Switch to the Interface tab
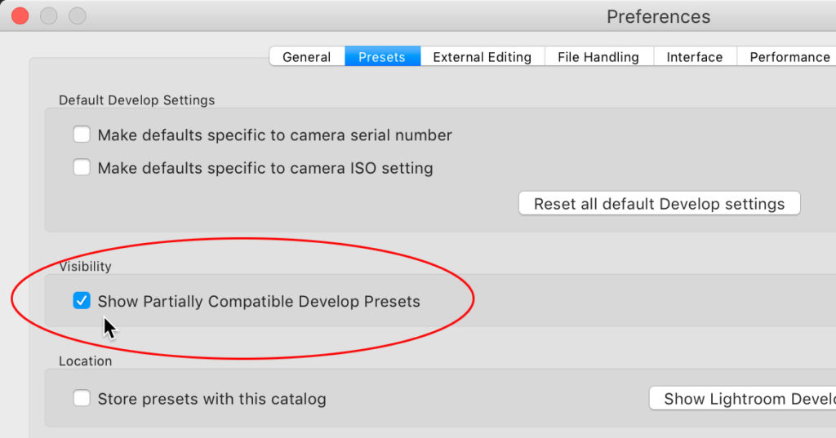Image resolution: width=836 pixels, height=438 pixels. [695, 57]
